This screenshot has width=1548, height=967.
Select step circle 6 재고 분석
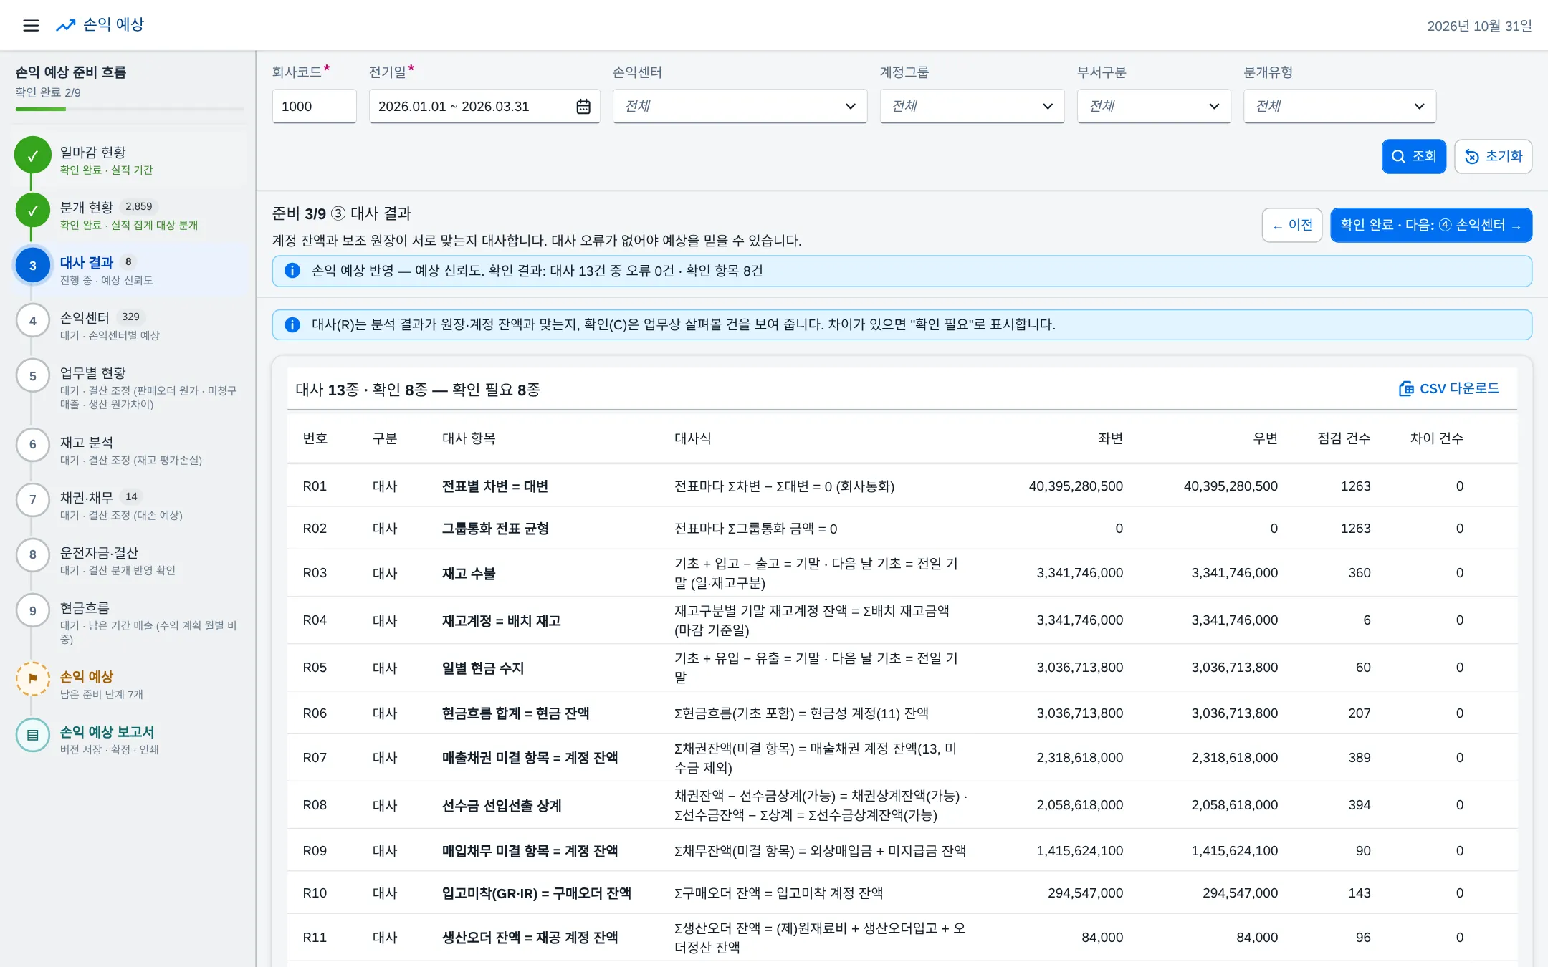click(33, 445)
